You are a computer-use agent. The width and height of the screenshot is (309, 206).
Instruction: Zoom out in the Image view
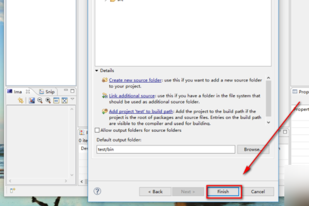pyautogui.click(x=40, y=100)
